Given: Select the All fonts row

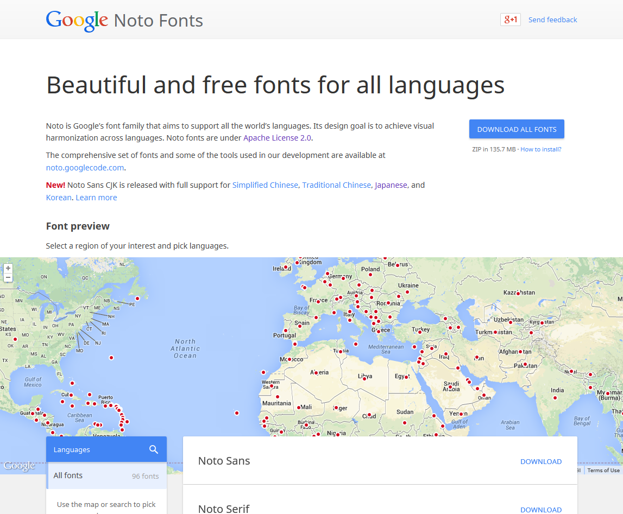Looking at the screenshot, I should pos(106,475).
